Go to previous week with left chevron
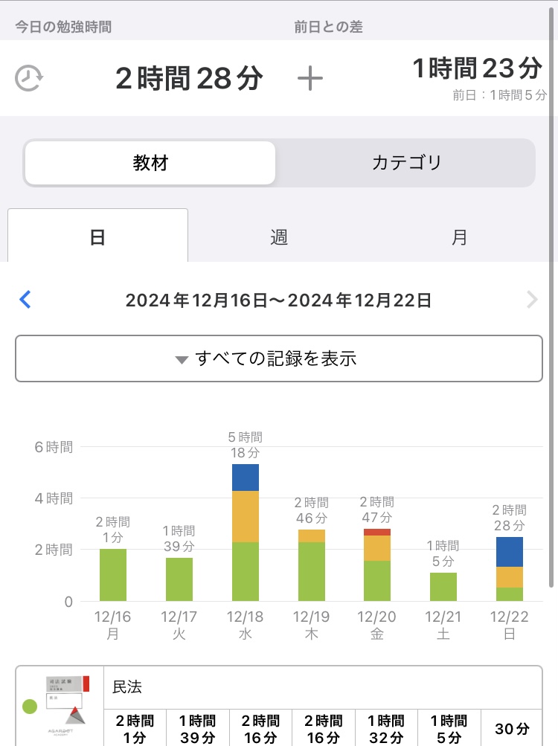The height and width of the screenshot is (746, 558). point(25,300)
